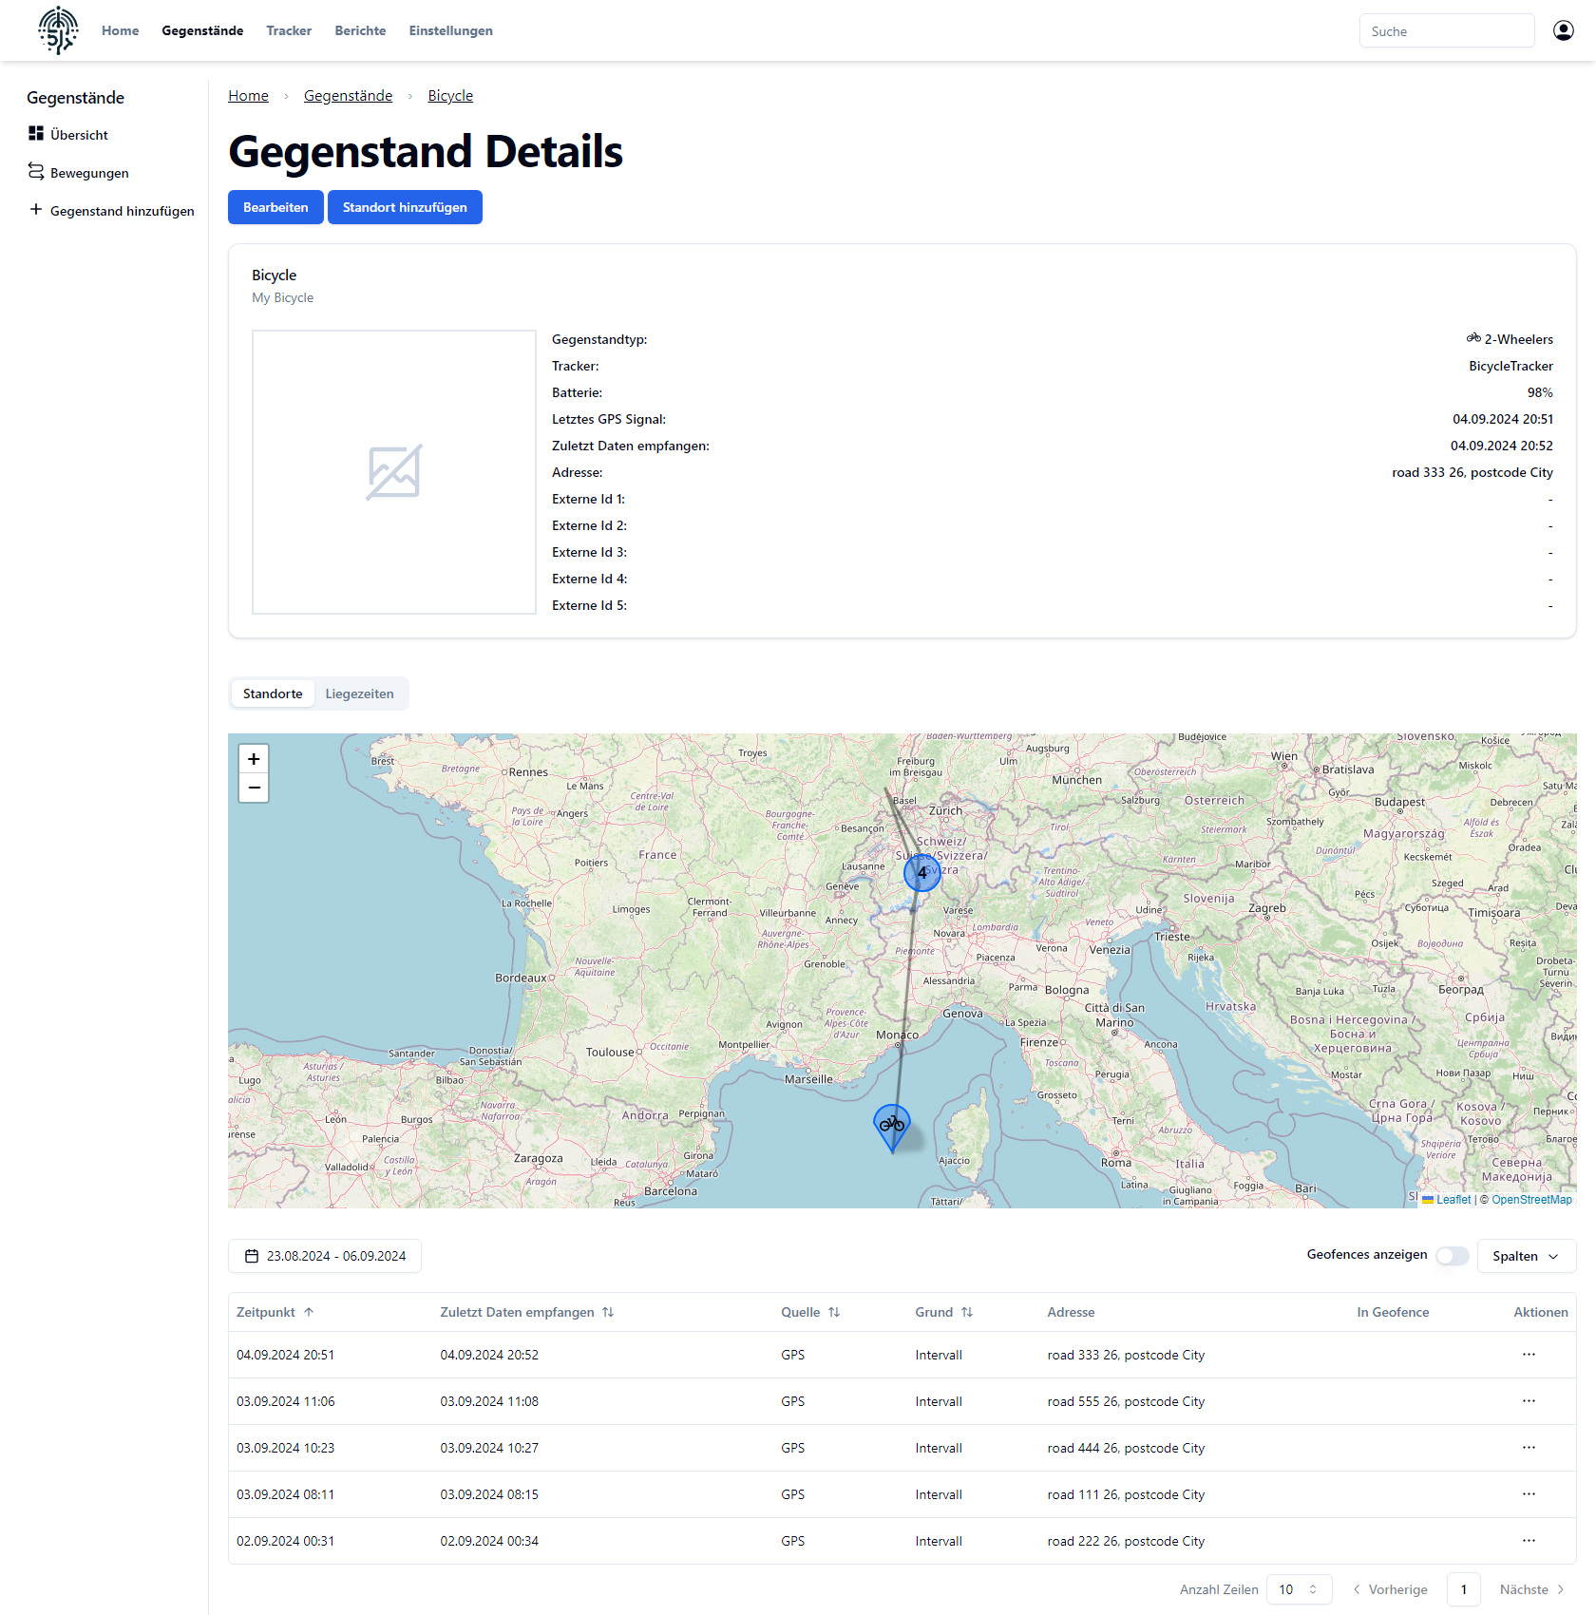Click the Standort hinzufügen button
The height and width of the screenshot is (1615, 1596).
coord(405,207)
